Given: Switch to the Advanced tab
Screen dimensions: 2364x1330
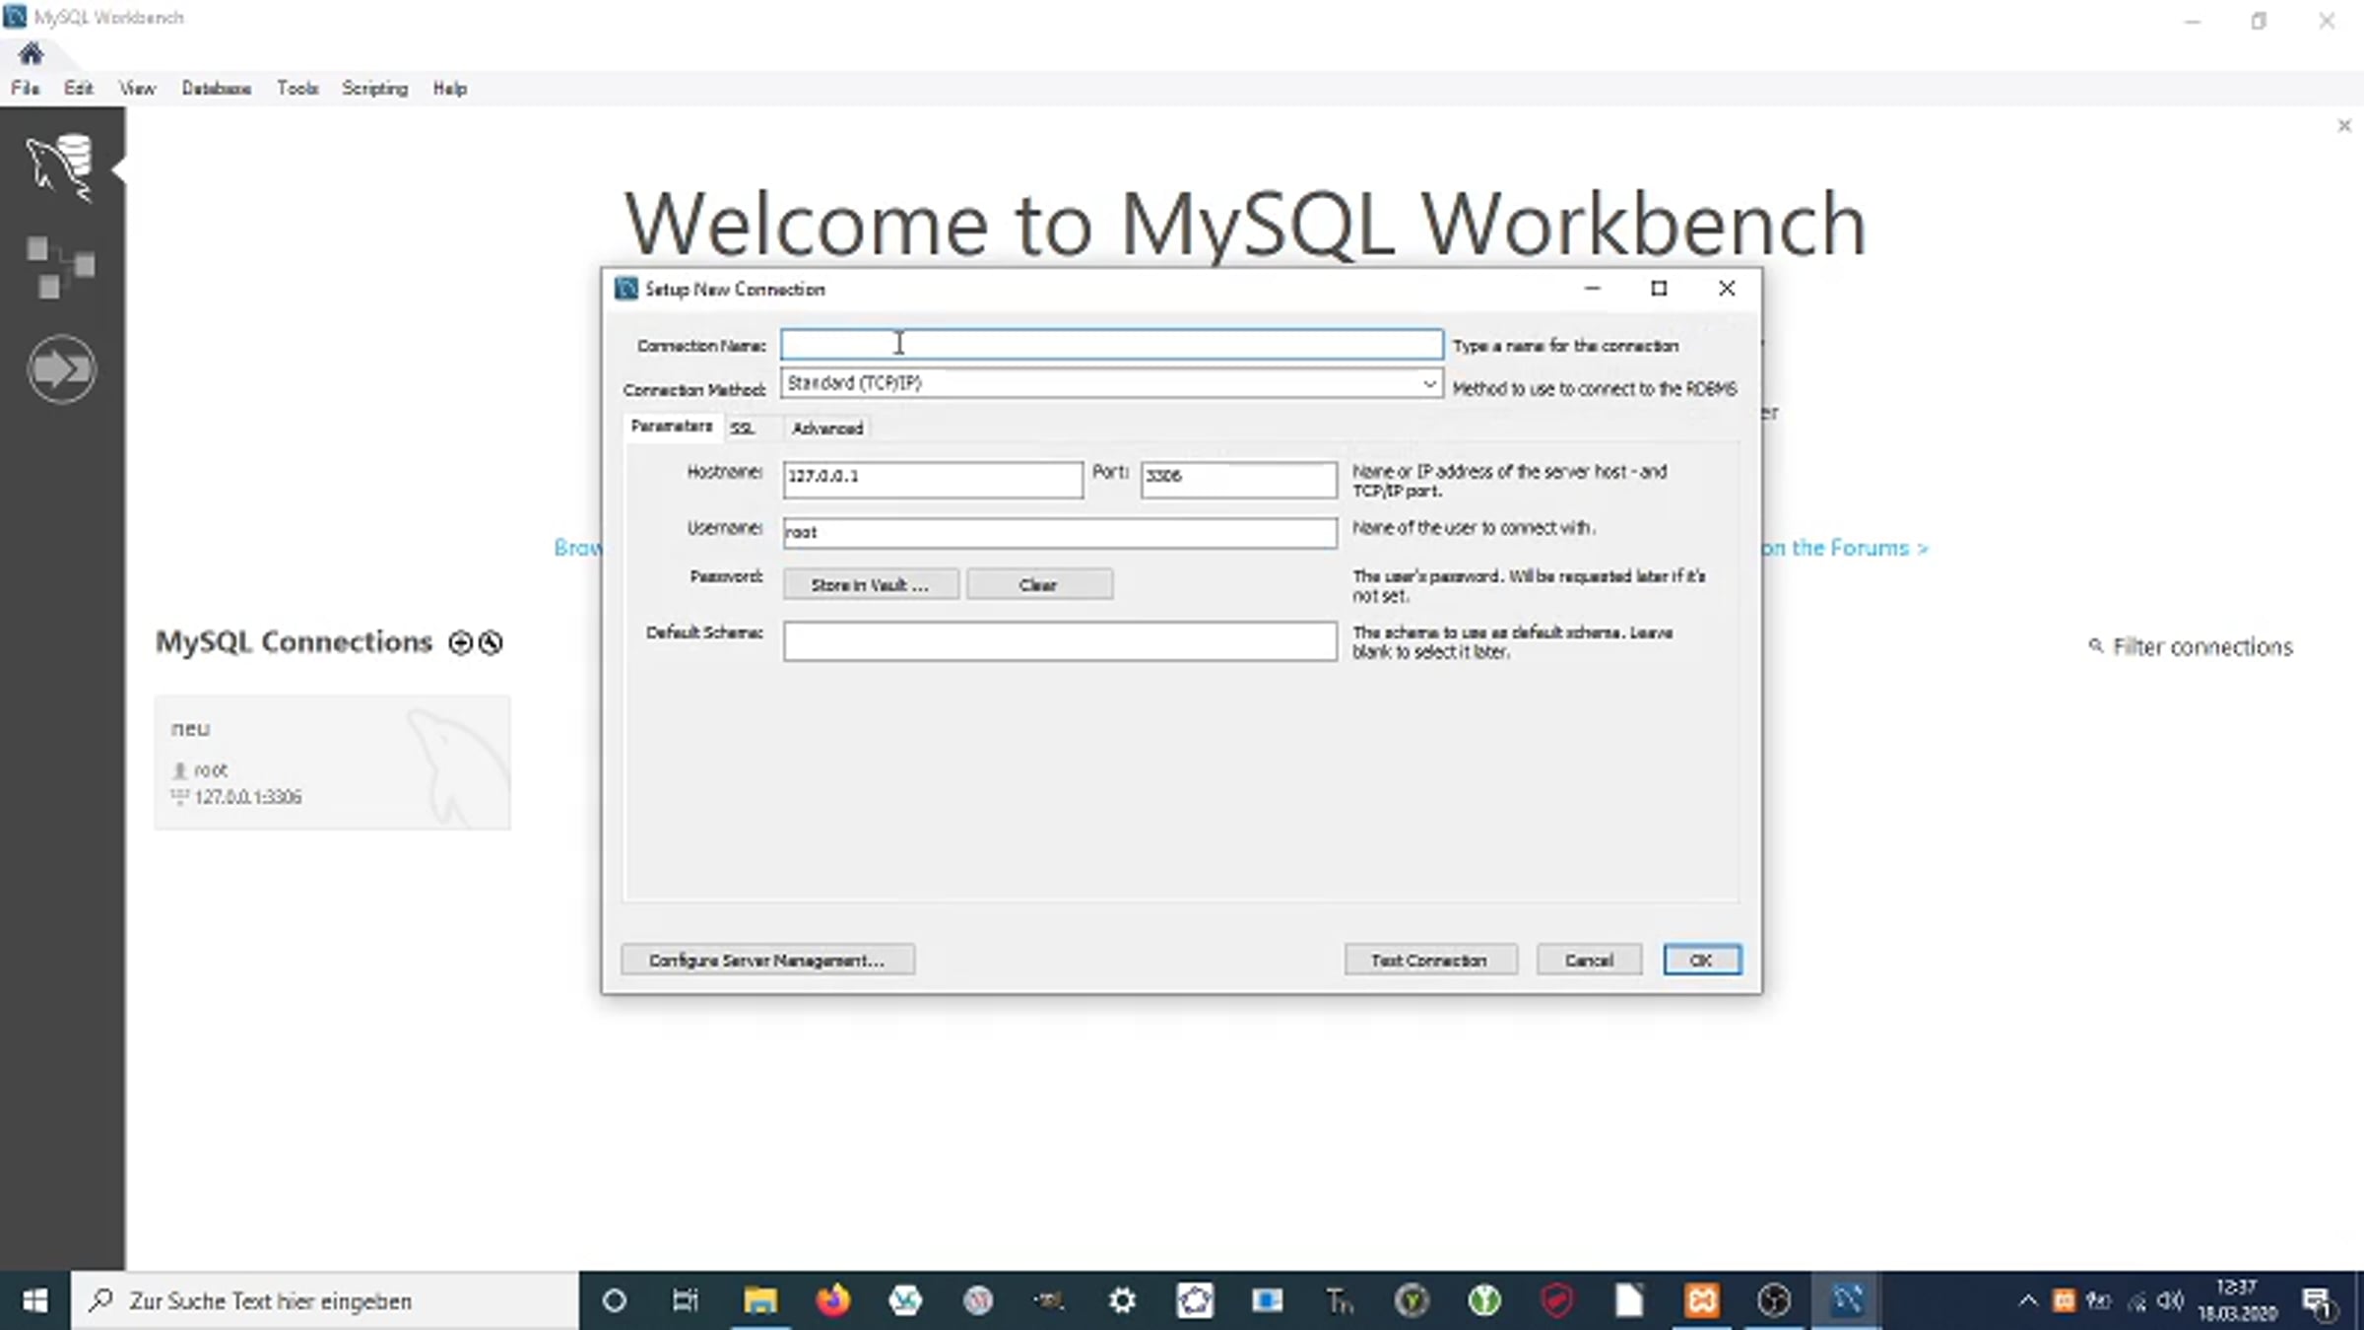Looking at the screenshot, I should click(x=827, y=429).
